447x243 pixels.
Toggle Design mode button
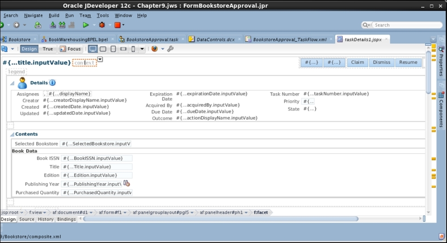(x=29, y=49)
